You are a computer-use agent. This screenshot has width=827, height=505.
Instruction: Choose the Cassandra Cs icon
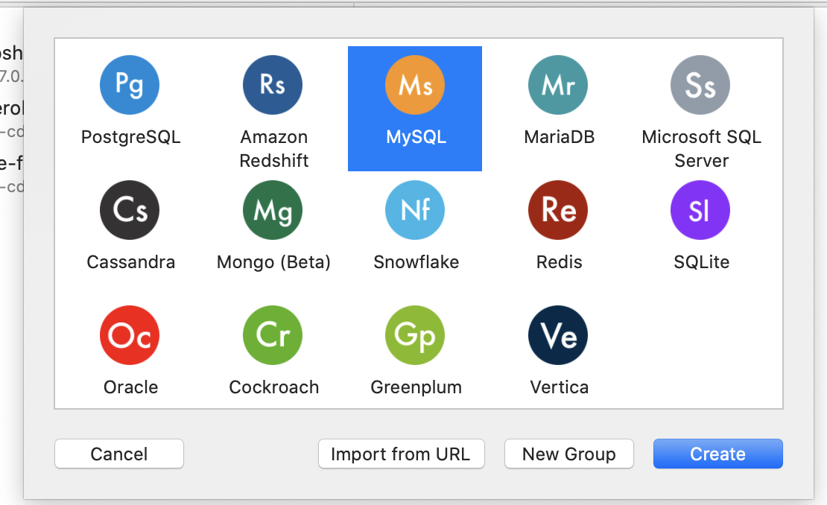point(130,210)
